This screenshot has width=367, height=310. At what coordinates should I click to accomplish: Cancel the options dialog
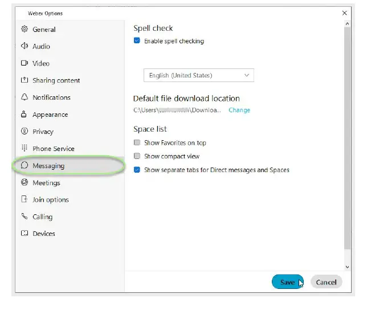tap(326, 282)
